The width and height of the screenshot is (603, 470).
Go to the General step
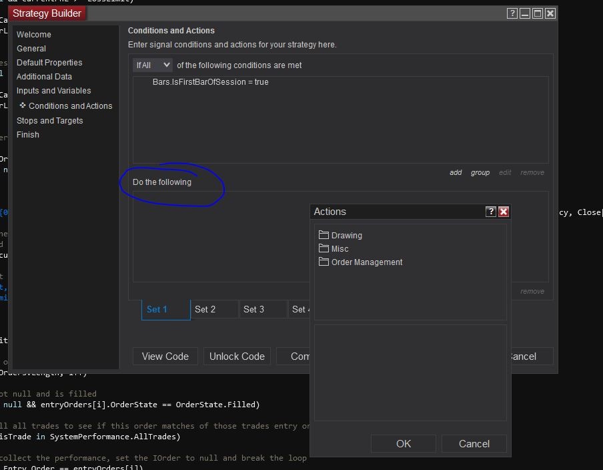[x=31, y=49]
